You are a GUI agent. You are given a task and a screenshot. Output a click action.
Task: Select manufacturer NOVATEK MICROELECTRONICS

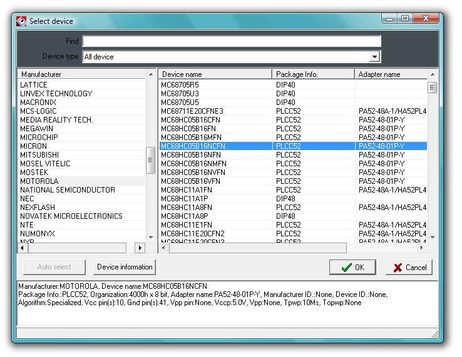tap(81, 216)
